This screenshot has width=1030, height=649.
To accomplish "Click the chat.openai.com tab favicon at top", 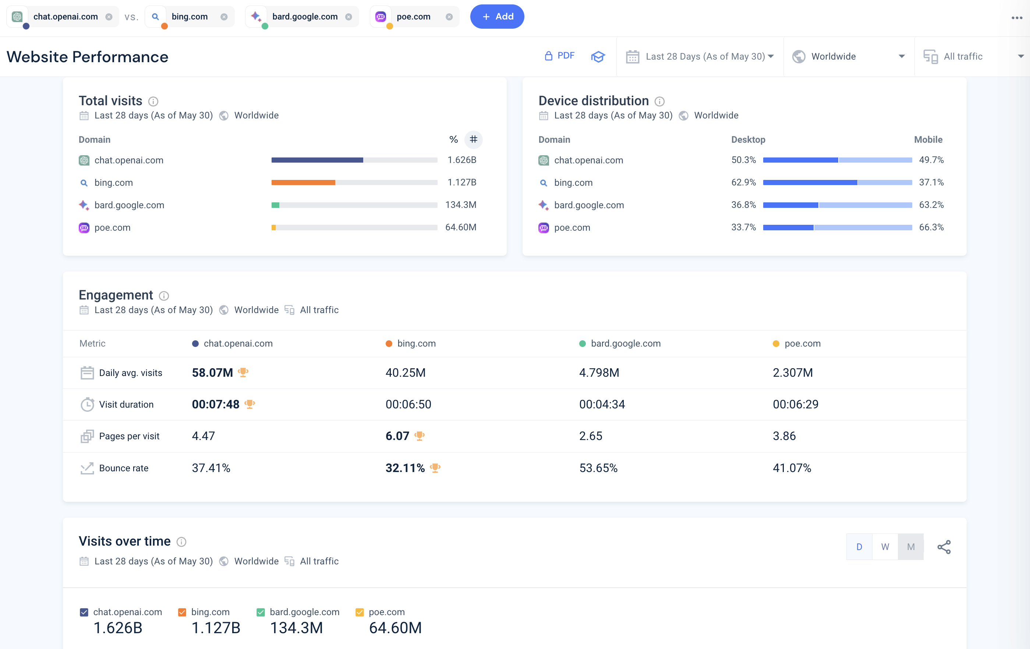I will (x=17, y=17).
